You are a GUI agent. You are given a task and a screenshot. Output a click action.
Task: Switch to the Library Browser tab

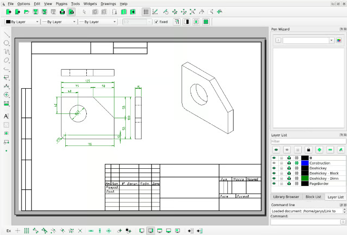(x=286, y=197)
